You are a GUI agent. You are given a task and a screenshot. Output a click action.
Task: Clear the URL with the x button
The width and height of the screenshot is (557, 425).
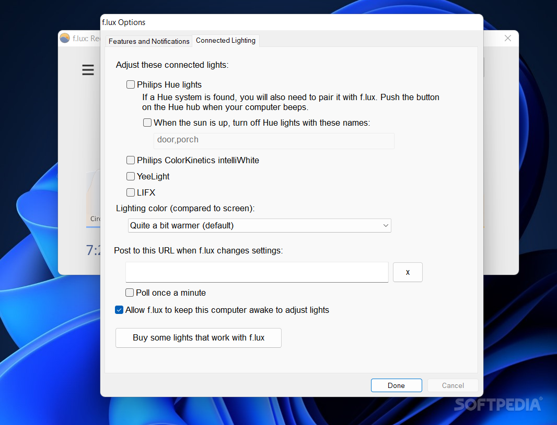(408, 272)
